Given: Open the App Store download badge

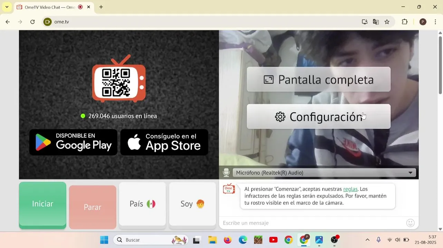Looking at the screenshot, I should tap(164, 142).
